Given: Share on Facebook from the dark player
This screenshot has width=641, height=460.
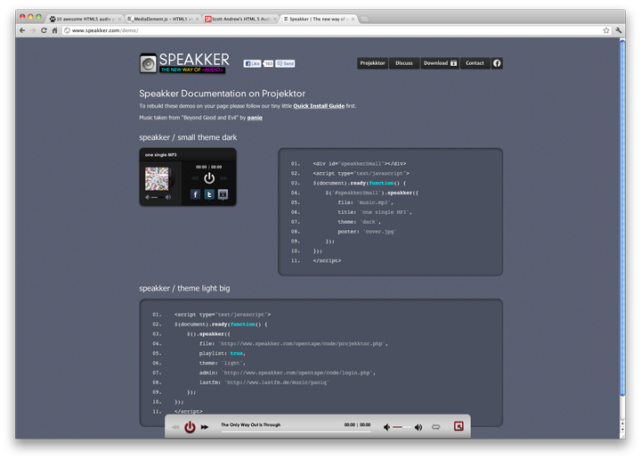Looking at the screenshot, I should pos(195,194).
